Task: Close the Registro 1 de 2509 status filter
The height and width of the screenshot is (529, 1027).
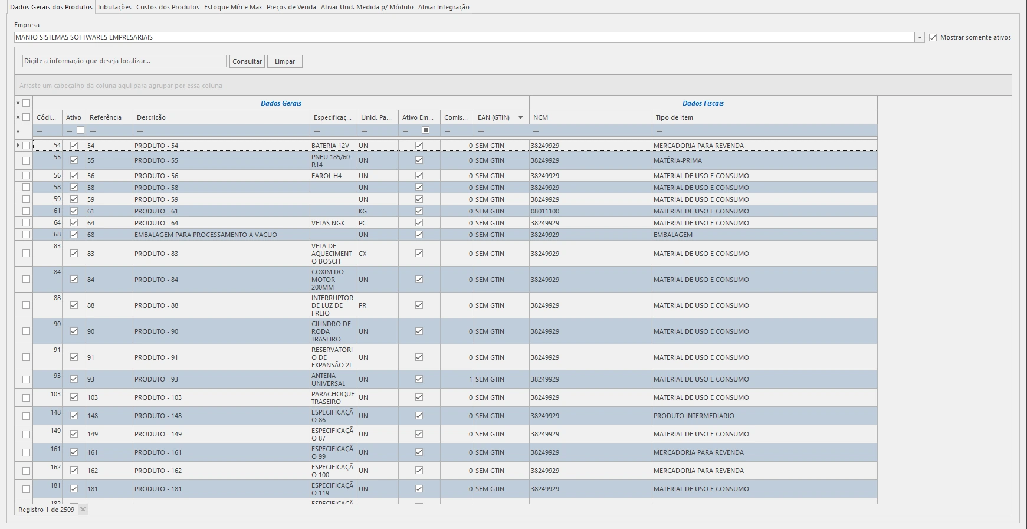Action: point(83,510)
